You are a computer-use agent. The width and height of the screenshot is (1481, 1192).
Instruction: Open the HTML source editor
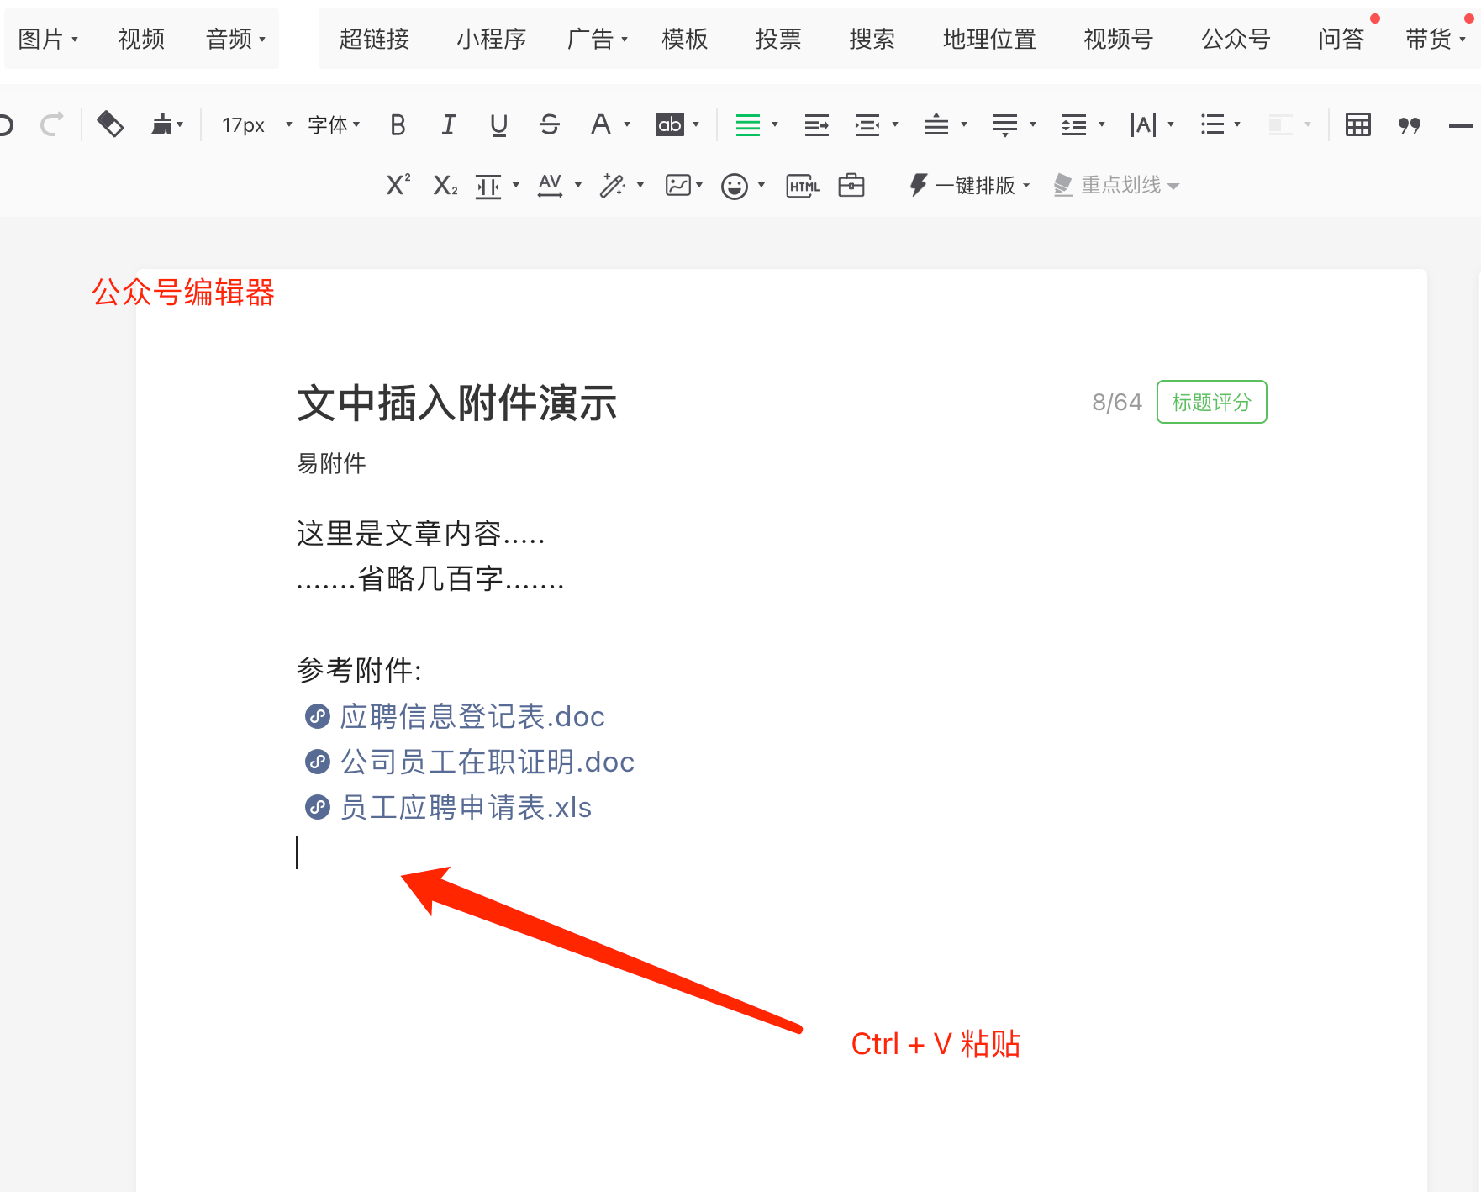click(x=803, y=186)
